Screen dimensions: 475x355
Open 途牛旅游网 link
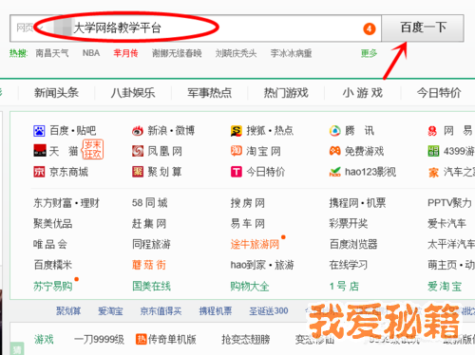click(x=255, y=244)
